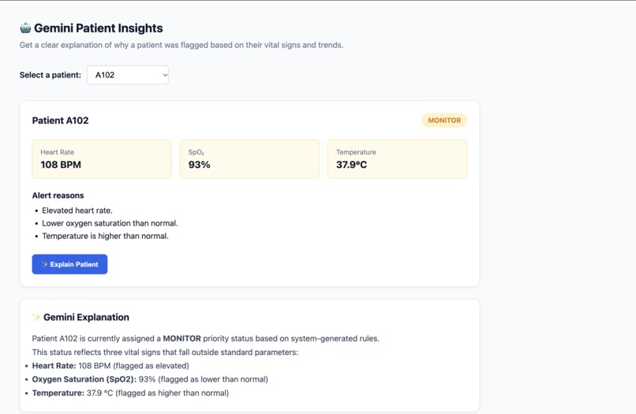Click the 'Elevated heart rate.' alert reason

pos(77,211)
